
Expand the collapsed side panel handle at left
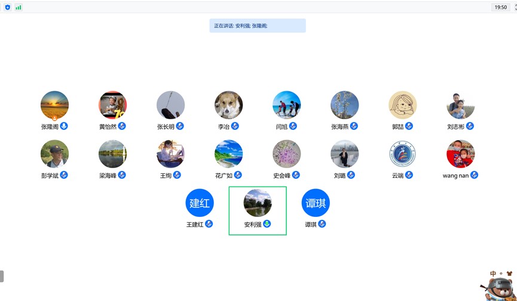(x=2, y=276)
